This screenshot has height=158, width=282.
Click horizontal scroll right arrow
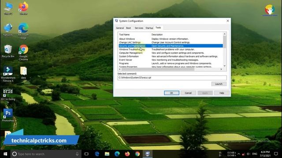coord(221,69)
